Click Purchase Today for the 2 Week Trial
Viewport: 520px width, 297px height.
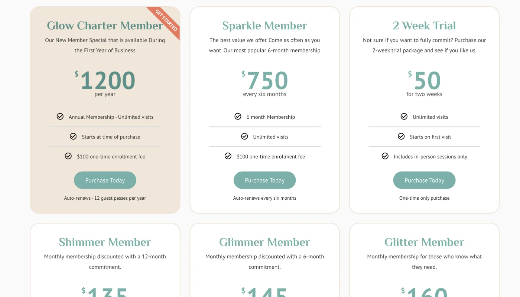coord(424,180)
